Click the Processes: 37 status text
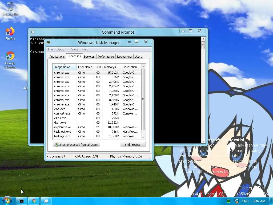This screenshot has height=205, width=273. (56, 156)
